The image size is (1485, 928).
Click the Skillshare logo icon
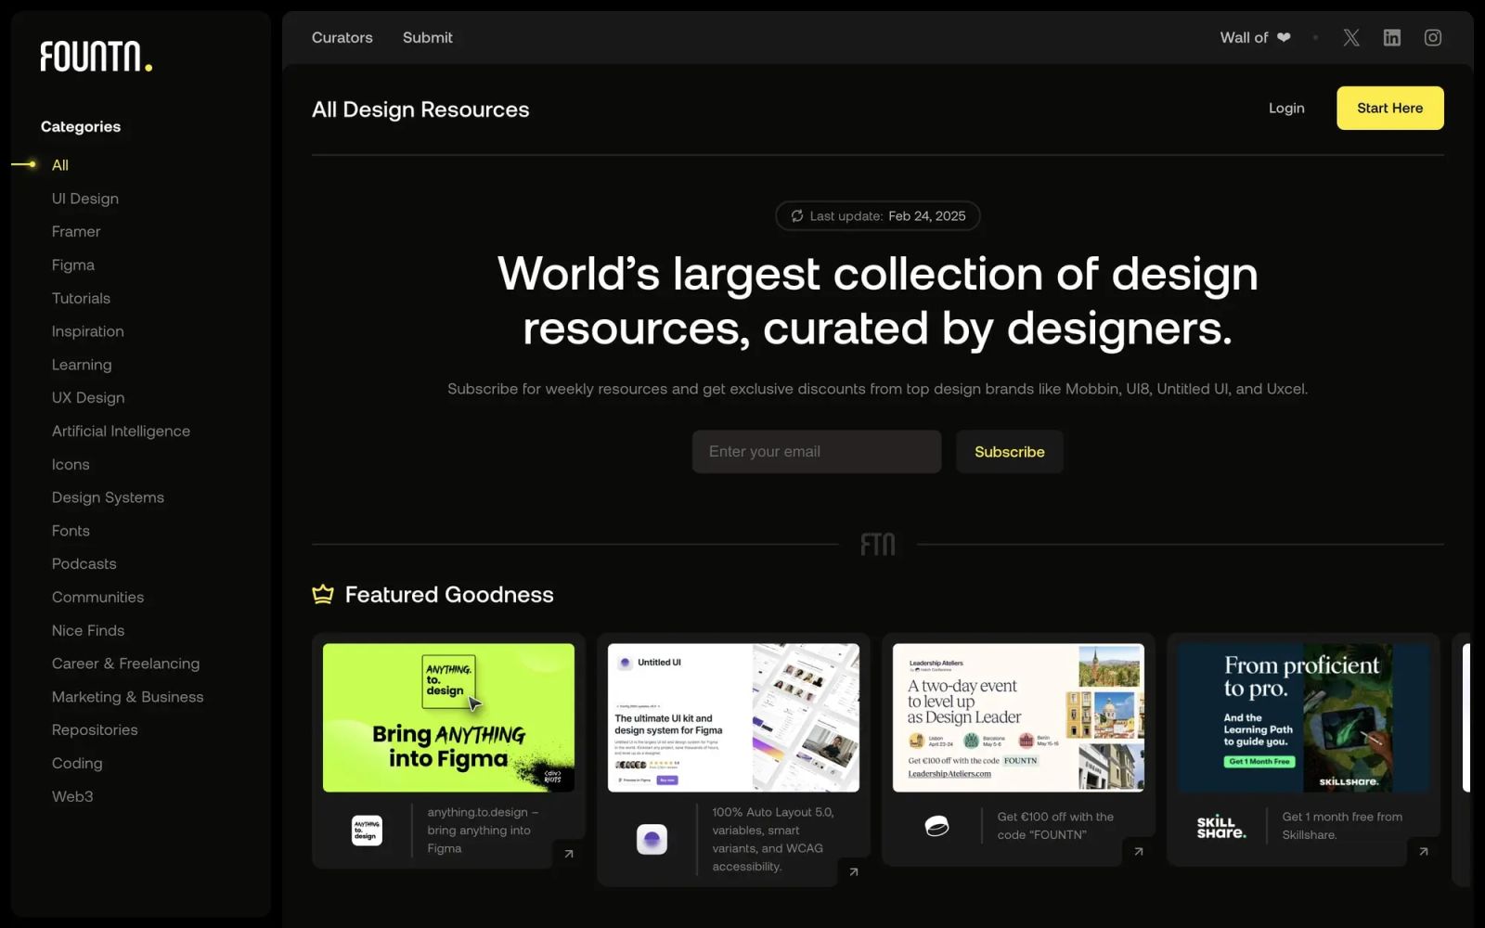pos(1221,827)
